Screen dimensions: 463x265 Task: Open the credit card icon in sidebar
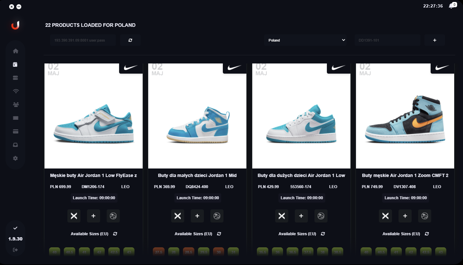(15, 132)
